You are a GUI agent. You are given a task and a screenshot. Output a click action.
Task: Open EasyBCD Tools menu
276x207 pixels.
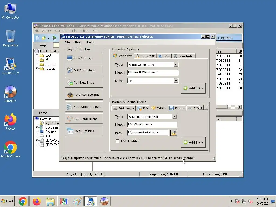(78, 42)
